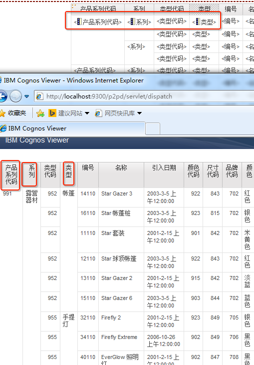Expand the 建议网站 dropdown arrow

point(87,113)
